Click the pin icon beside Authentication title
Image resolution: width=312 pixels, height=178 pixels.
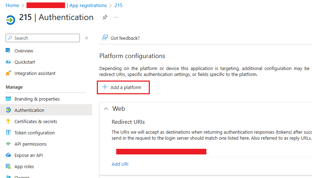click(105, 17)
